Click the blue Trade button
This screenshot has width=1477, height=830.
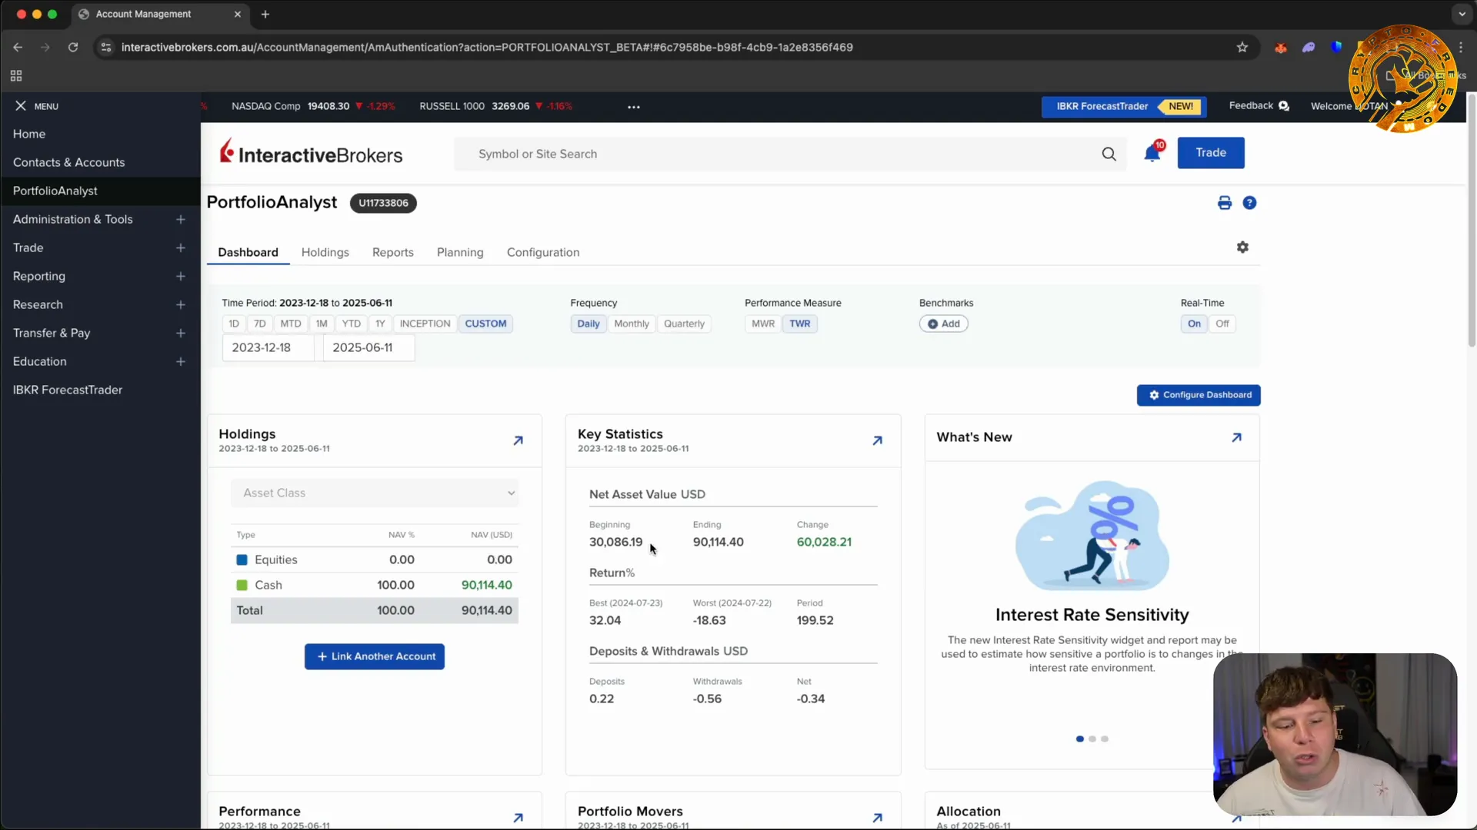1211,153
